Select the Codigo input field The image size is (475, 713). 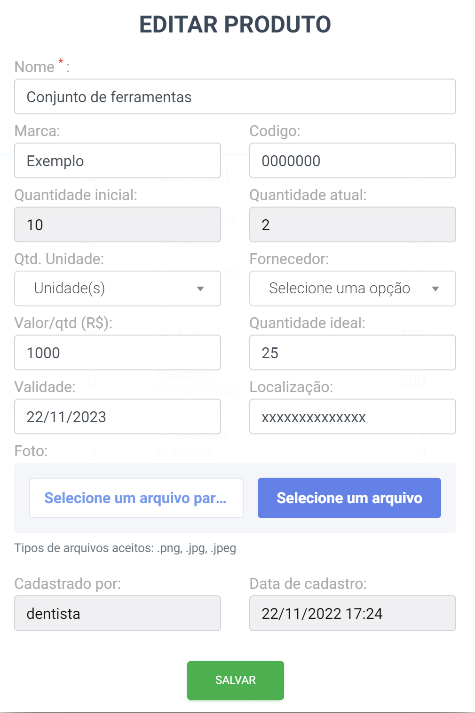353,160
